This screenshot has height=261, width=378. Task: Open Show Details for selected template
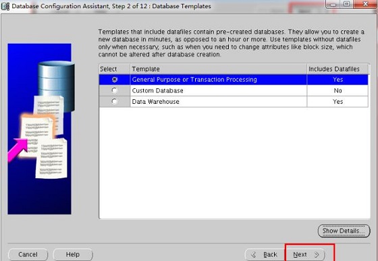tap(344, 231)
